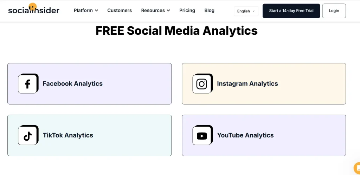Click the Instagram camera icon
Viewport: 360px width, 175px height.
coord(202,84)
